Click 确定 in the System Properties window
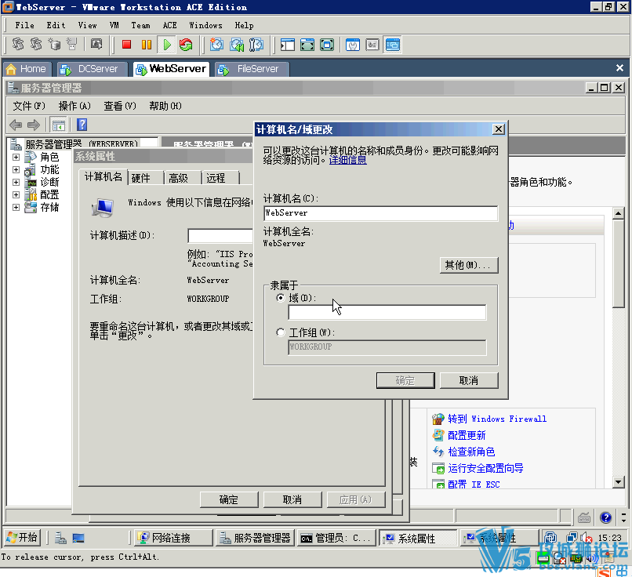The width and height of the screenshot is (632, 577). 228,499
